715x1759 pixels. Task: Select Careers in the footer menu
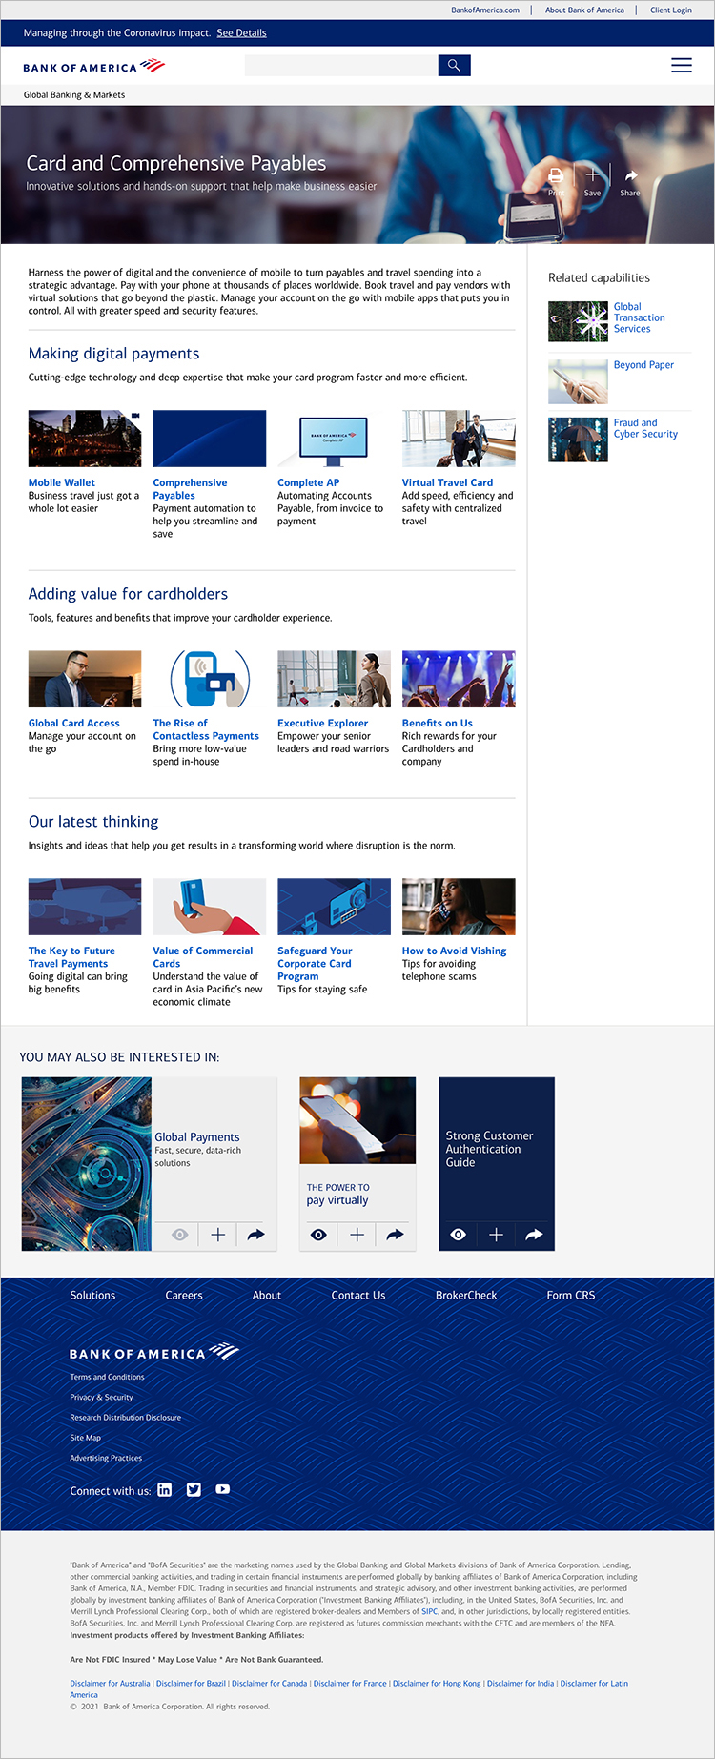click(x=184, y=1296)
